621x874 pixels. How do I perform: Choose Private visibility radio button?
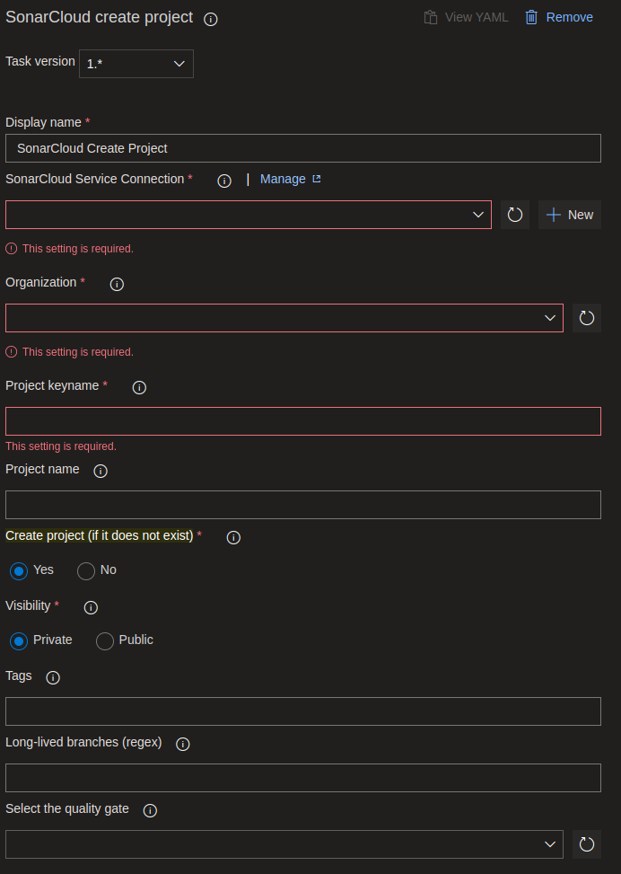[19, 641]
